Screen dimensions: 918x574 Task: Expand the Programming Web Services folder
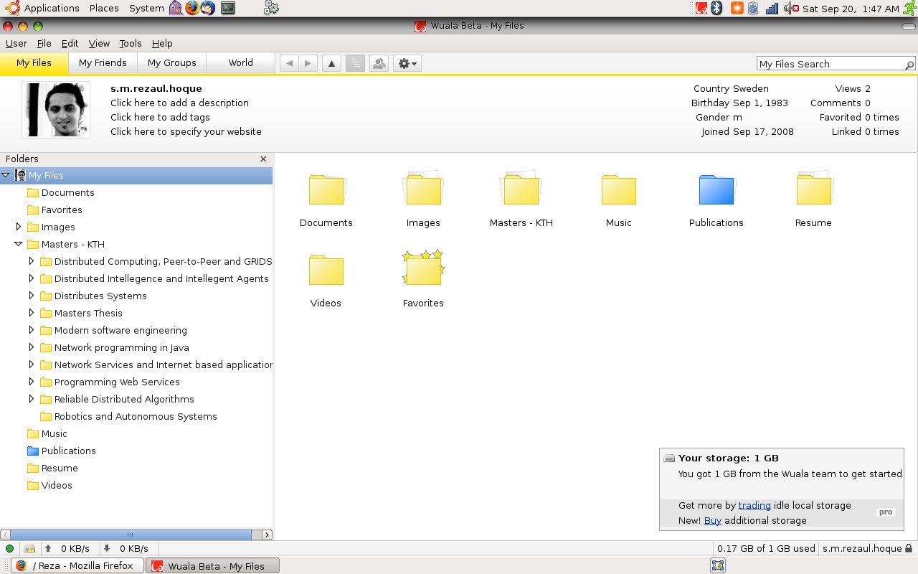32,382
